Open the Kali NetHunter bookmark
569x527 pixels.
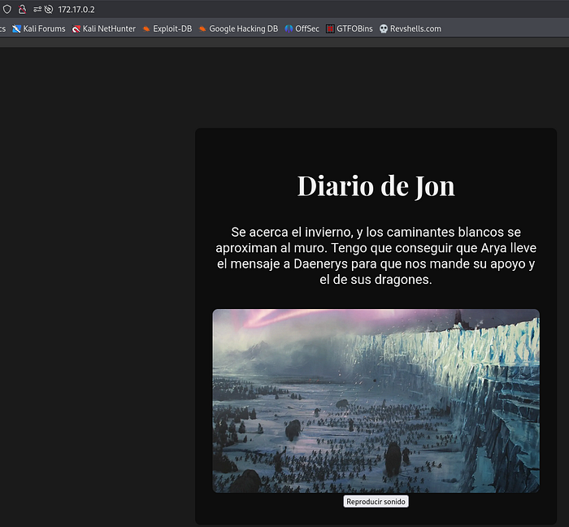coord(104,28)
